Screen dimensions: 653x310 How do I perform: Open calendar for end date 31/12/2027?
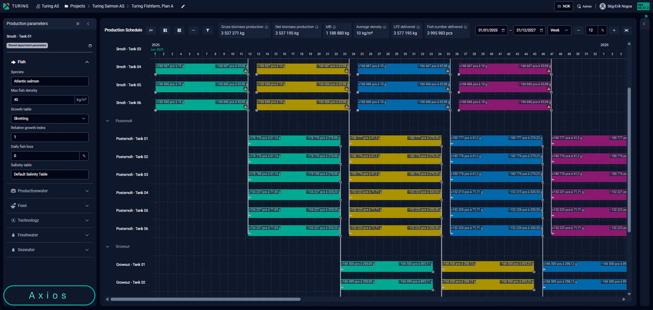click(541, 30)
